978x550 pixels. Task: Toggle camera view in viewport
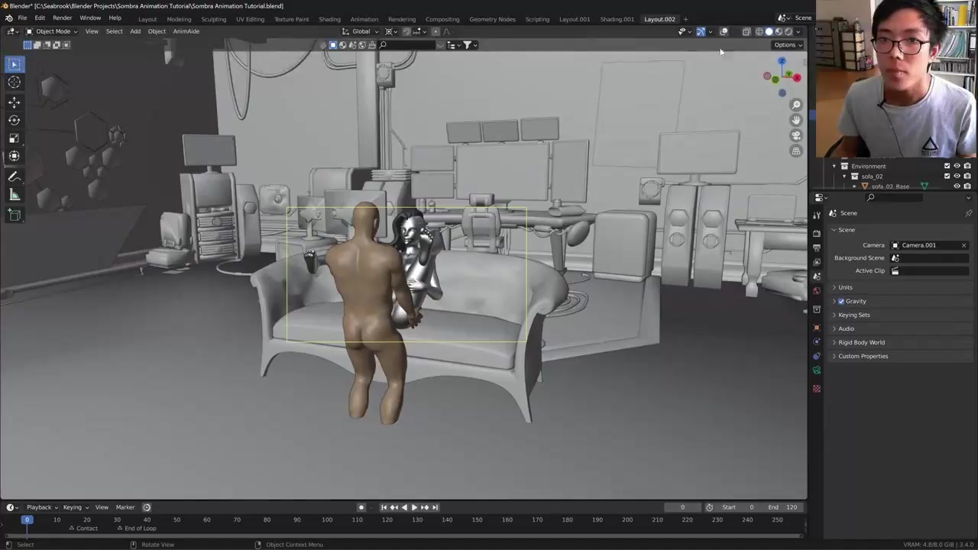coord(796,135)
